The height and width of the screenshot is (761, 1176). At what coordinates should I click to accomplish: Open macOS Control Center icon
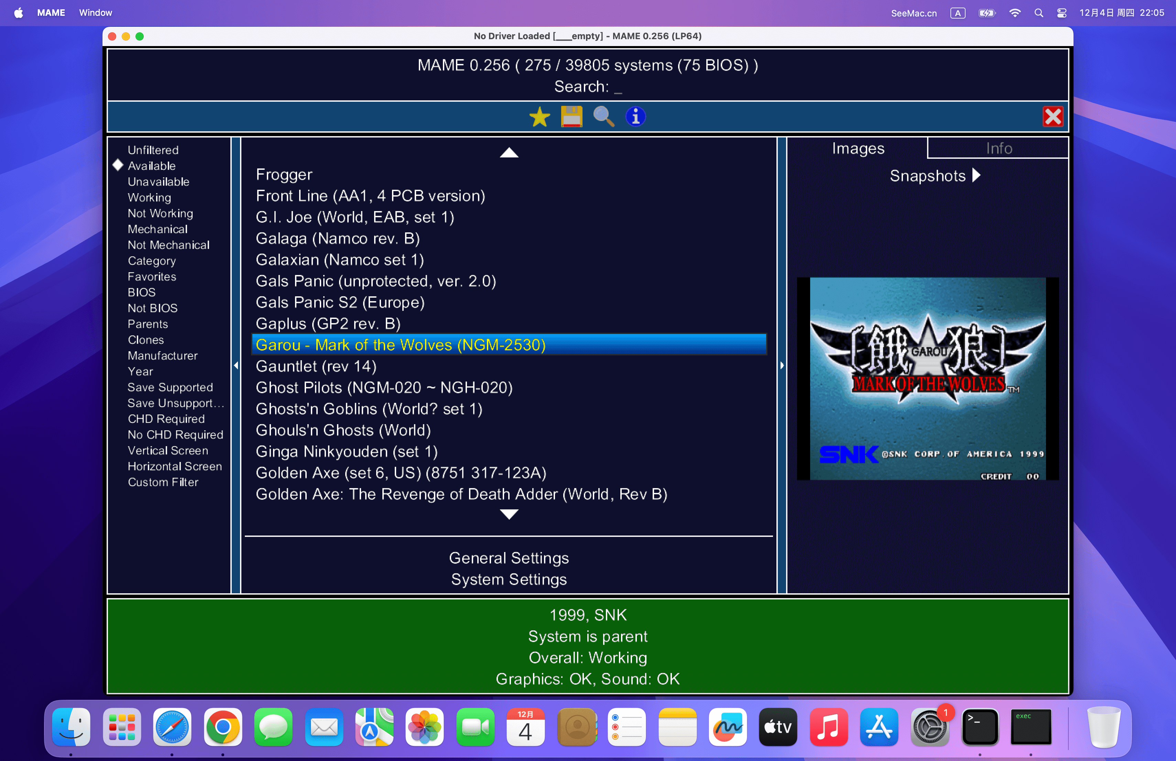click(x=1061, y=13)
